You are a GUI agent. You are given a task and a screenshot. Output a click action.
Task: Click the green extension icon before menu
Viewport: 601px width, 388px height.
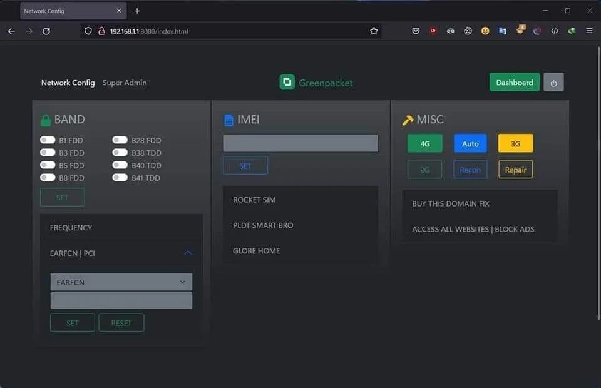click(x=572, y=31)
